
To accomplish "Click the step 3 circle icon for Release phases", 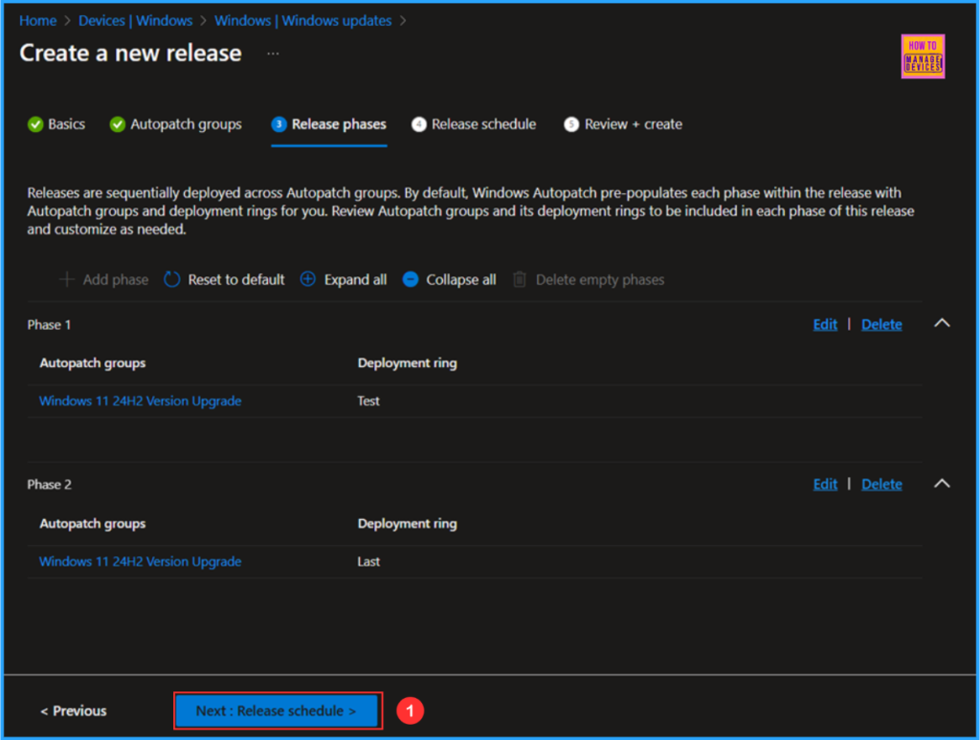I will (278, 124).
